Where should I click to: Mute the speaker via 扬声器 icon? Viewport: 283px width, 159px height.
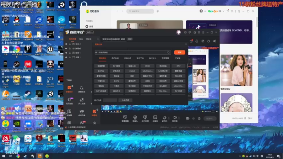174,118
